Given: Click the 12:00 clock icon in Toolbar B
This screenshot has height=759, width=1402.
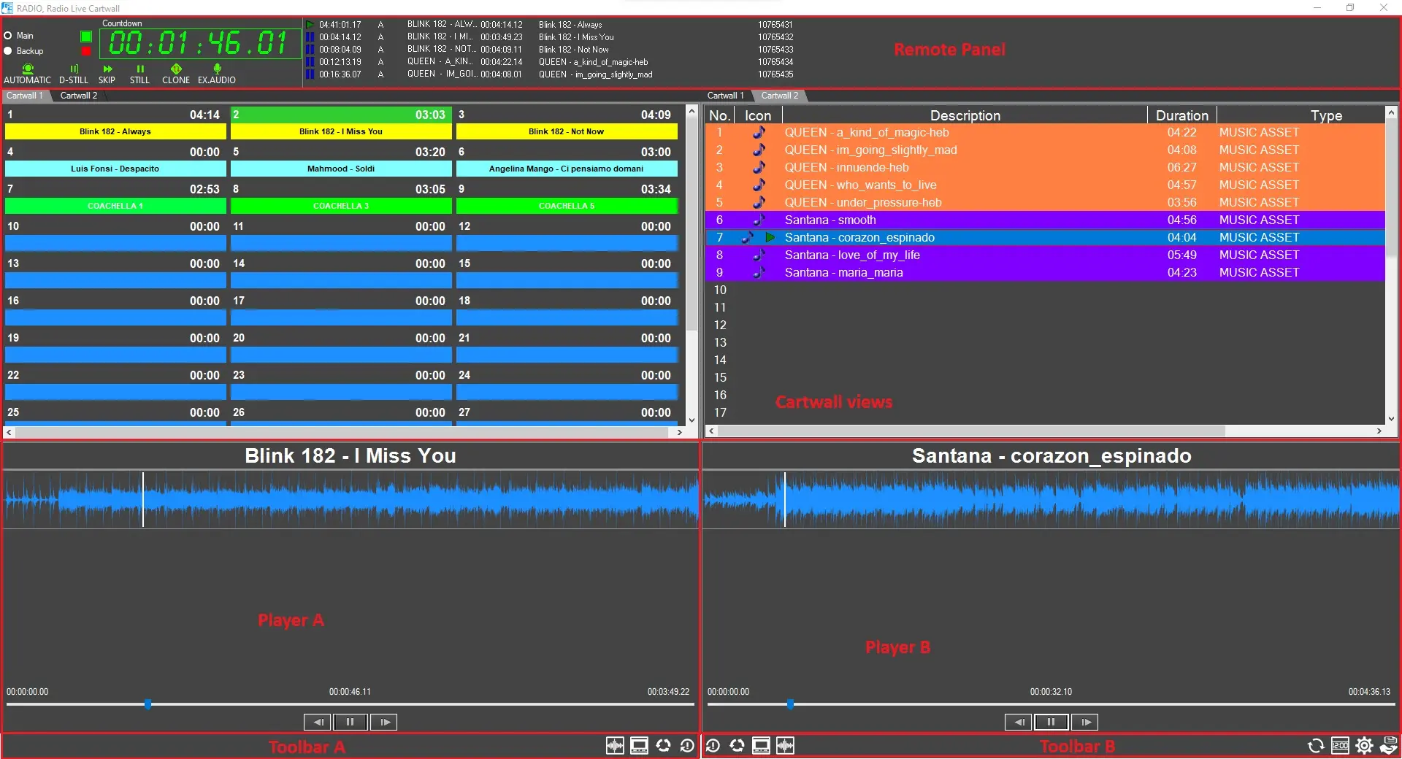Looking at the screenshot, I should pos(1340,746).
